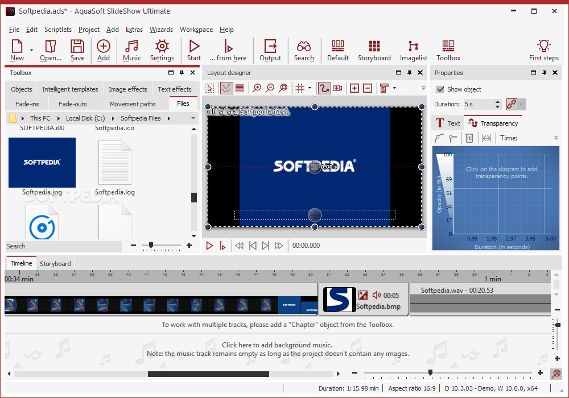Toggle camera pan mode icon in Layout designer
Screen dimensions: 569x398
click(337, 88)
